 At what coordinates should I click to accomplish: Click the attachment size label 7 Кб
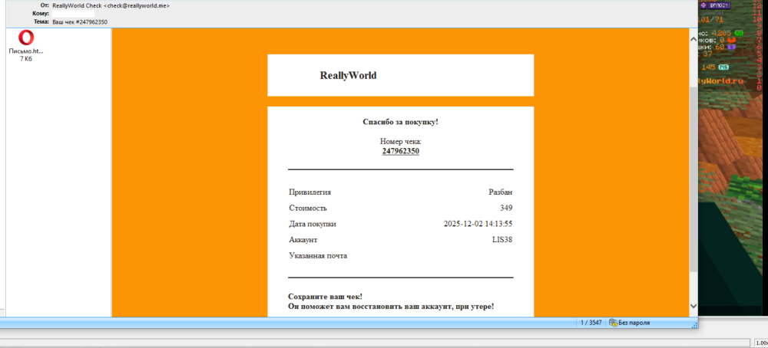click(x=26, y=59)
